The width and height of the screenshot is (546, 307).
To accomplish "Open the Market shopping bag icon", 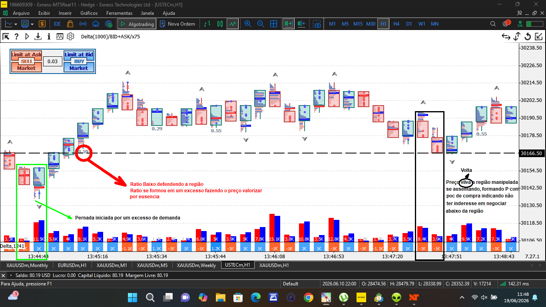I will 70,24.
